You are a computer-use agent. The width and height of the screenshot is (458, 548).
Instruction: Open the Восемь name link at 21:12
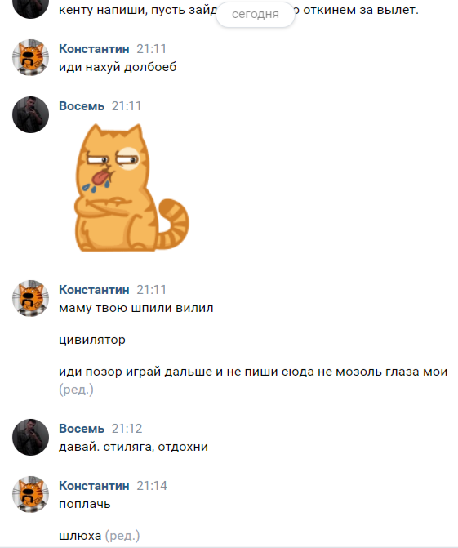[x=82, y=429]
